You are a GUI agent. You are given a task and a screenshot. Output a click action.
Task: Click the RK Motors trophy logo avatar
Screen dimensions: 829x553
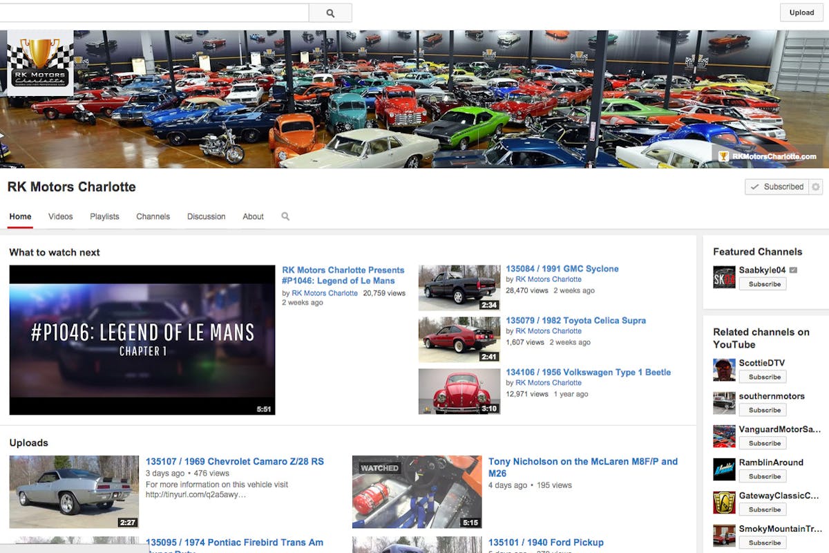coord(40,63)
